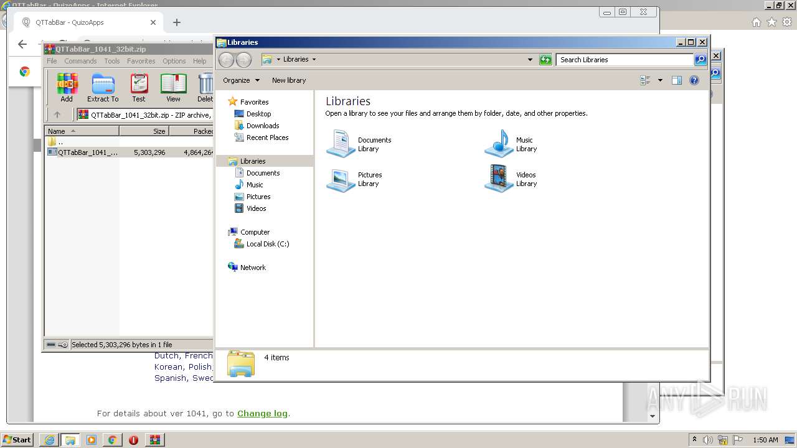Open a new browser tab with the plus button
This screenshot has width=797, height=448.
point(177,22)
